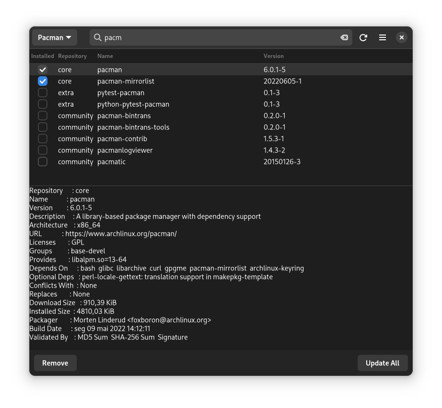The width and height of the screenshot is (442, 408).
Task: Select the 'pacman-contrib' package name
Action: click(122, 139)
